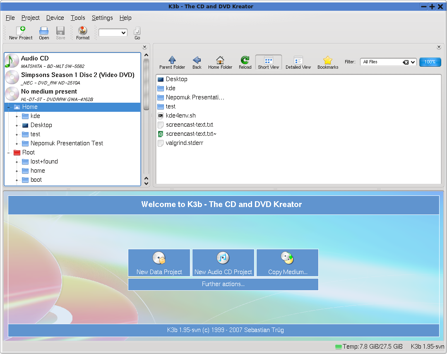Open the File menu
Image resolution: width=447 pixels, height=354 pixels.
(x=10, y=18)
